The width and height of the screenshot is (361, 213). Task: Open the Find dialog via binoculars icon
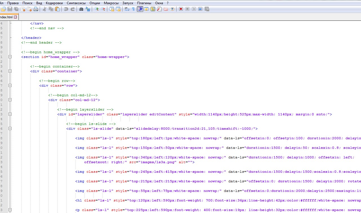[81, 9]
